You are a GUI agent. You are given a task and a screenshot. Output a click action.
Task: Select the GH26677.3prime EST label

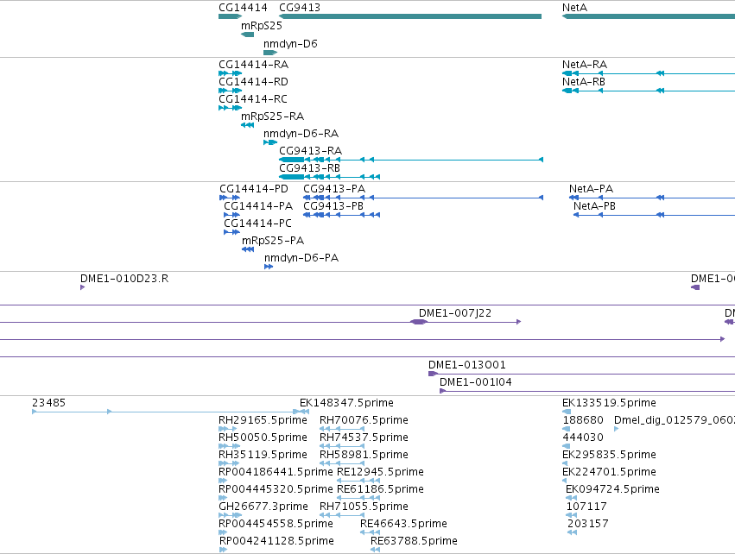pyautogui.click(x=263, y=507)
